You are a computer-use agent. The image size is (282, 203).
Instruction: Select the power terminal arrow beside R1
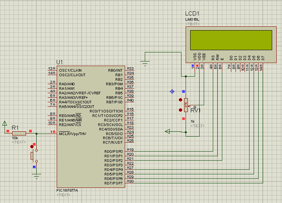point(5,124)
